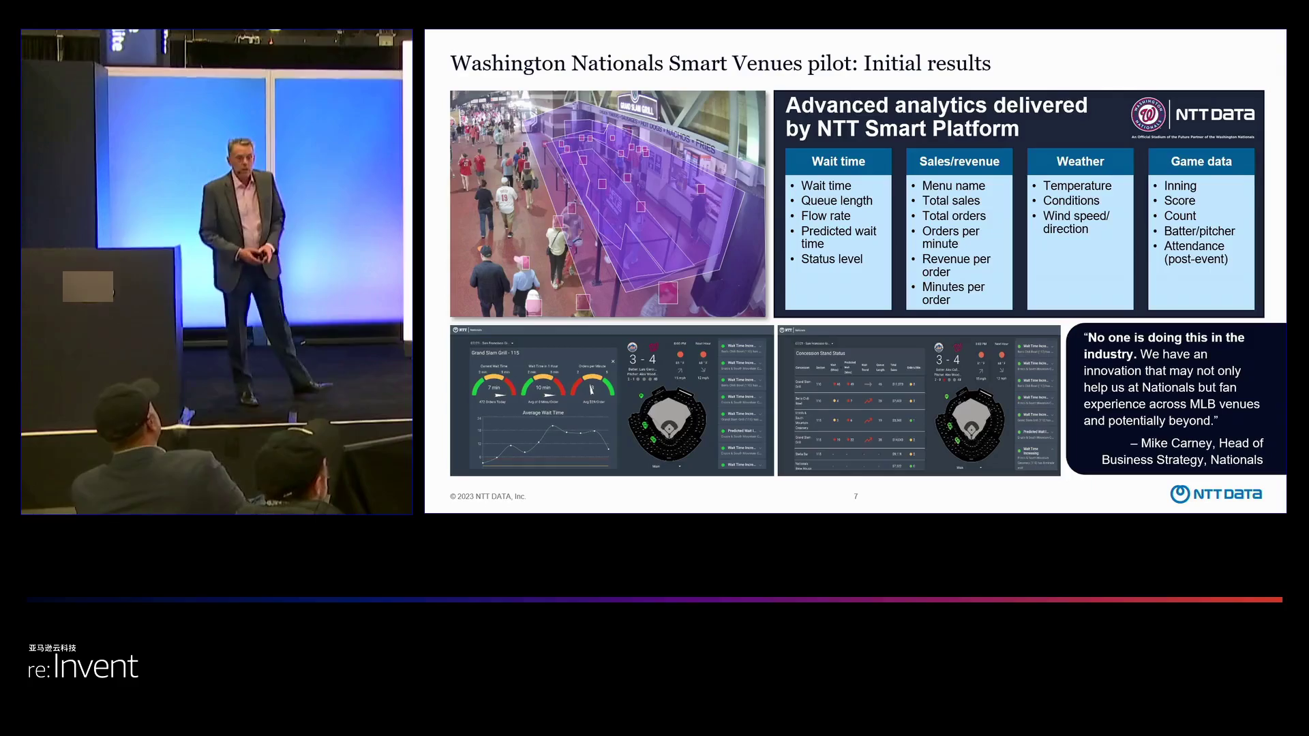Open the stadium concourse camera image
The height and width of the screenshot is (736, 1309).
(607, 204)
